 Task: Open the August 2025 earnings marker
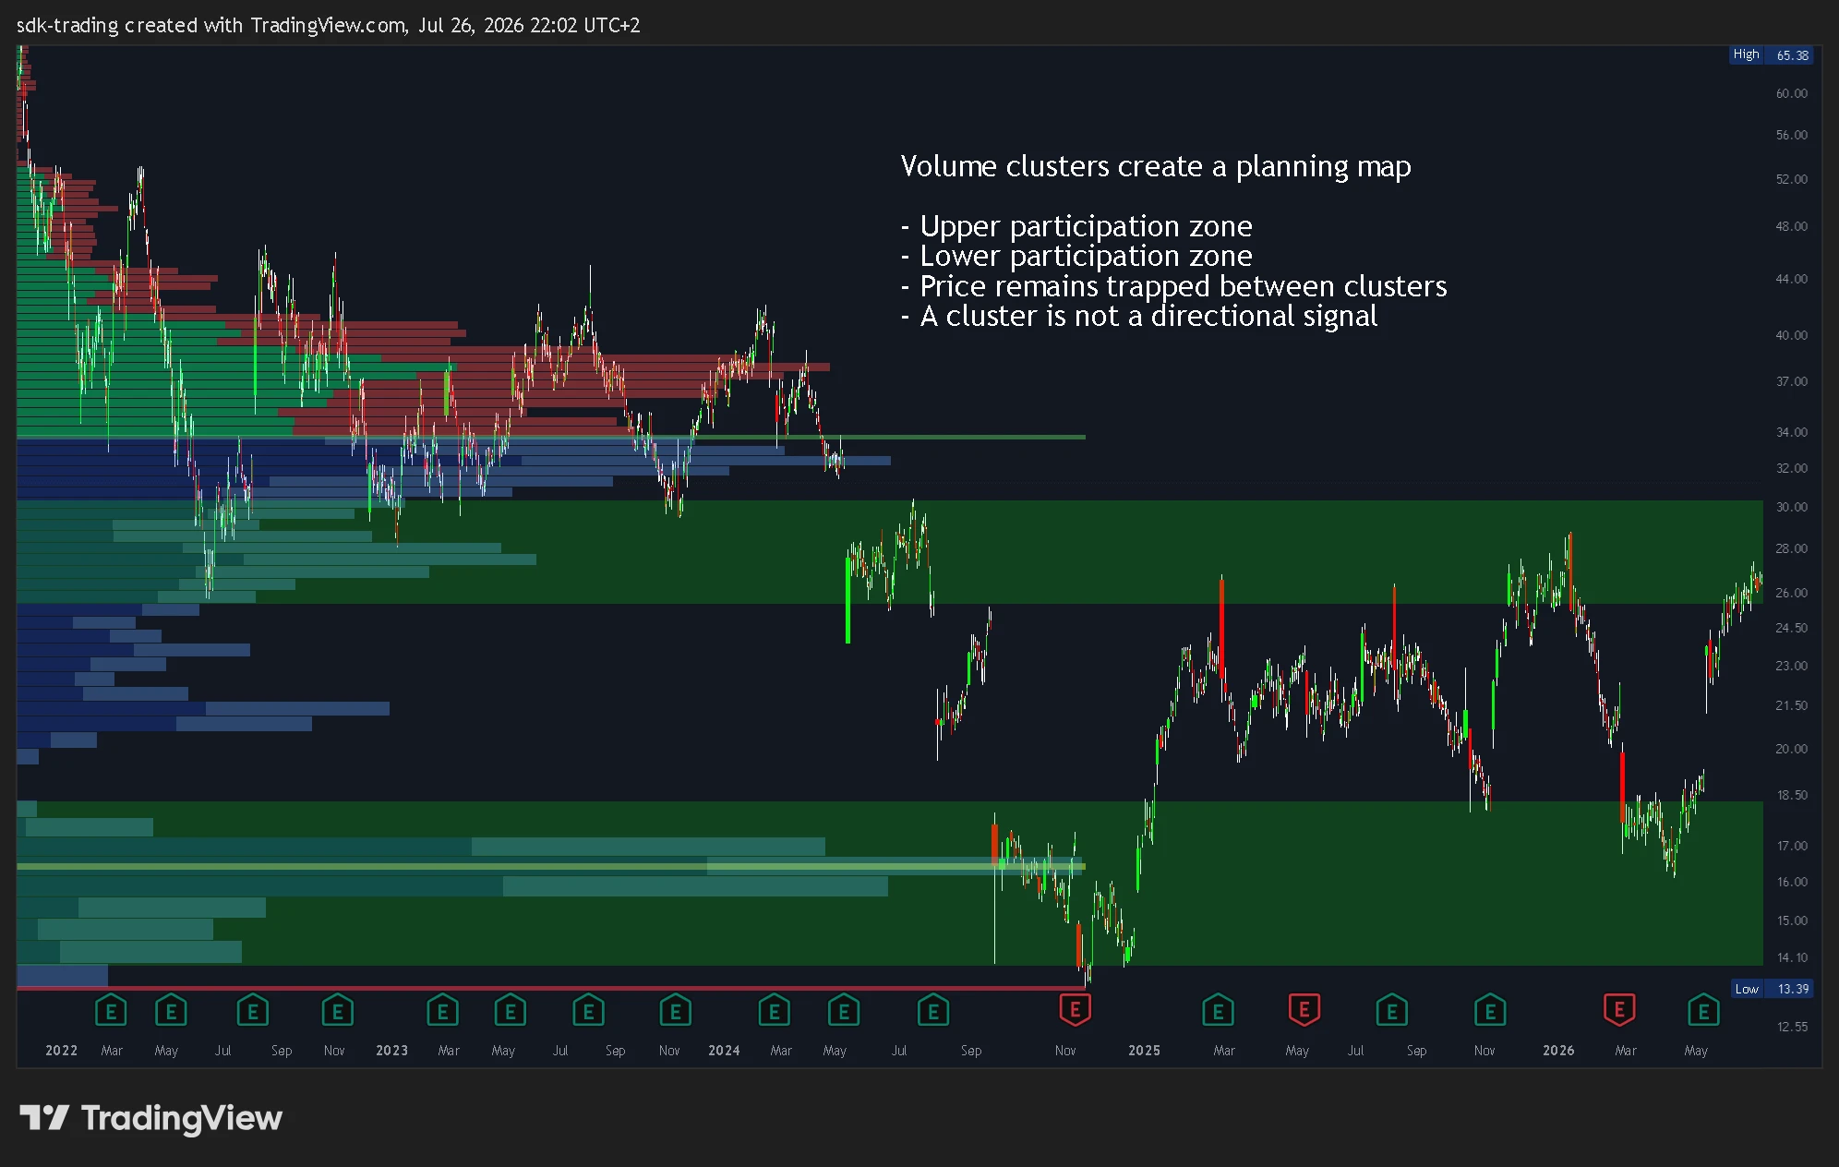click(x=1391, y=1011)
